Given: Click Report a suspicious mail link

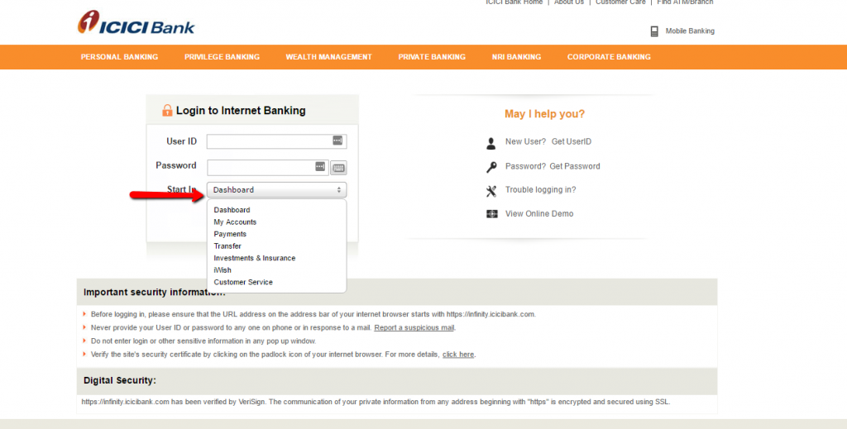Looking at the screenshot, I should click(414, 327).
